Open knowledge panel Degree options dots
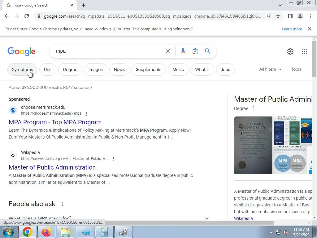 point(253,108)
